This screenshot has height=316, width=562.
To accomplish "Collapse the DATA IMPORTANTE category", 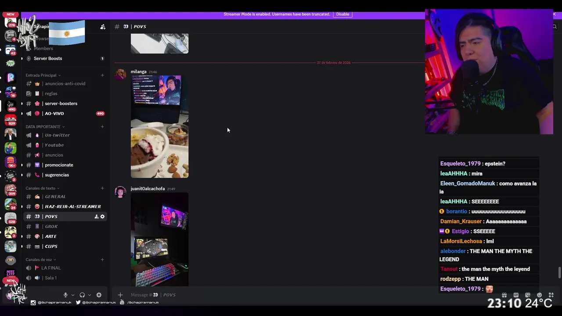I will (x=45, y=127).
